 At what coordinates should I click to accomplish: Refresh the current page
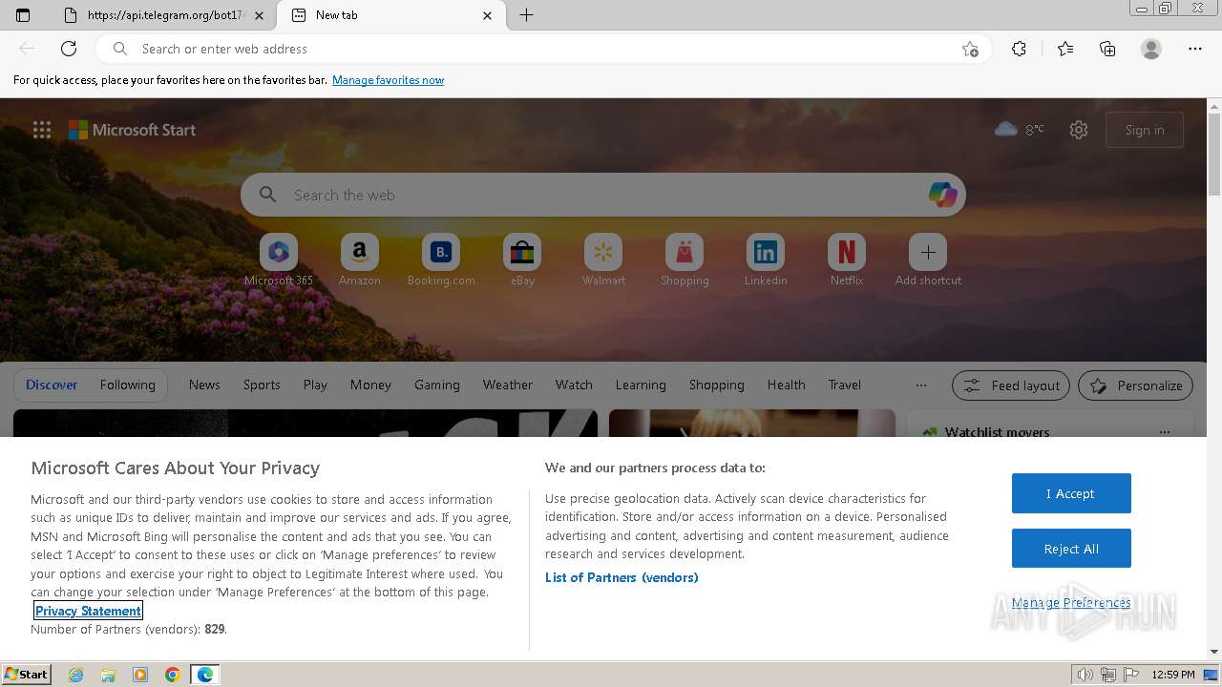pos(69,49)
